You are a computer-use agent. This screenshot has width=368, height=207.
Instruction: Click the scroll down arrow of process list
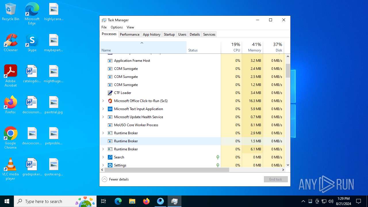pyautogui.click(x=288, y=165)
